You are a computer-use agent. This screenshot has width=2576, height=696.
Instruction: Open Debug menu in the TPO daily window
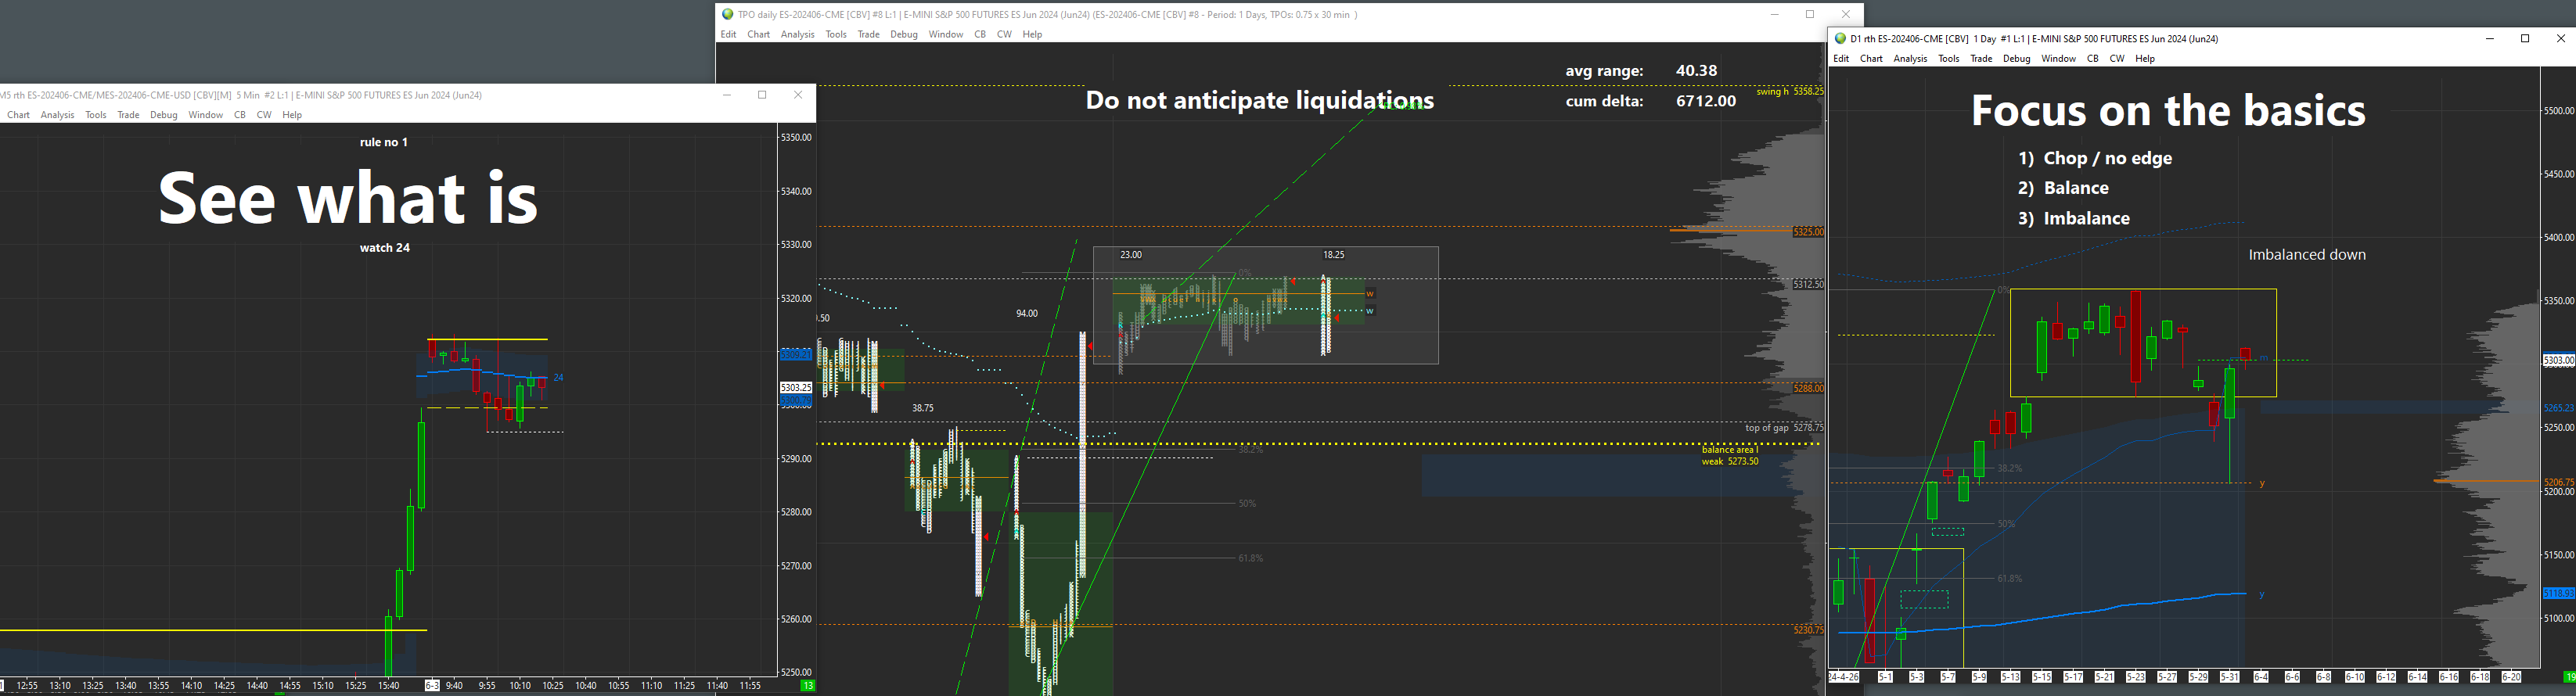pos(904,34)
